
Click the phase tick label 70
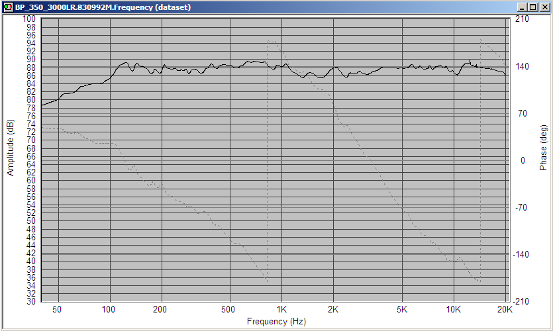point(523,113)
